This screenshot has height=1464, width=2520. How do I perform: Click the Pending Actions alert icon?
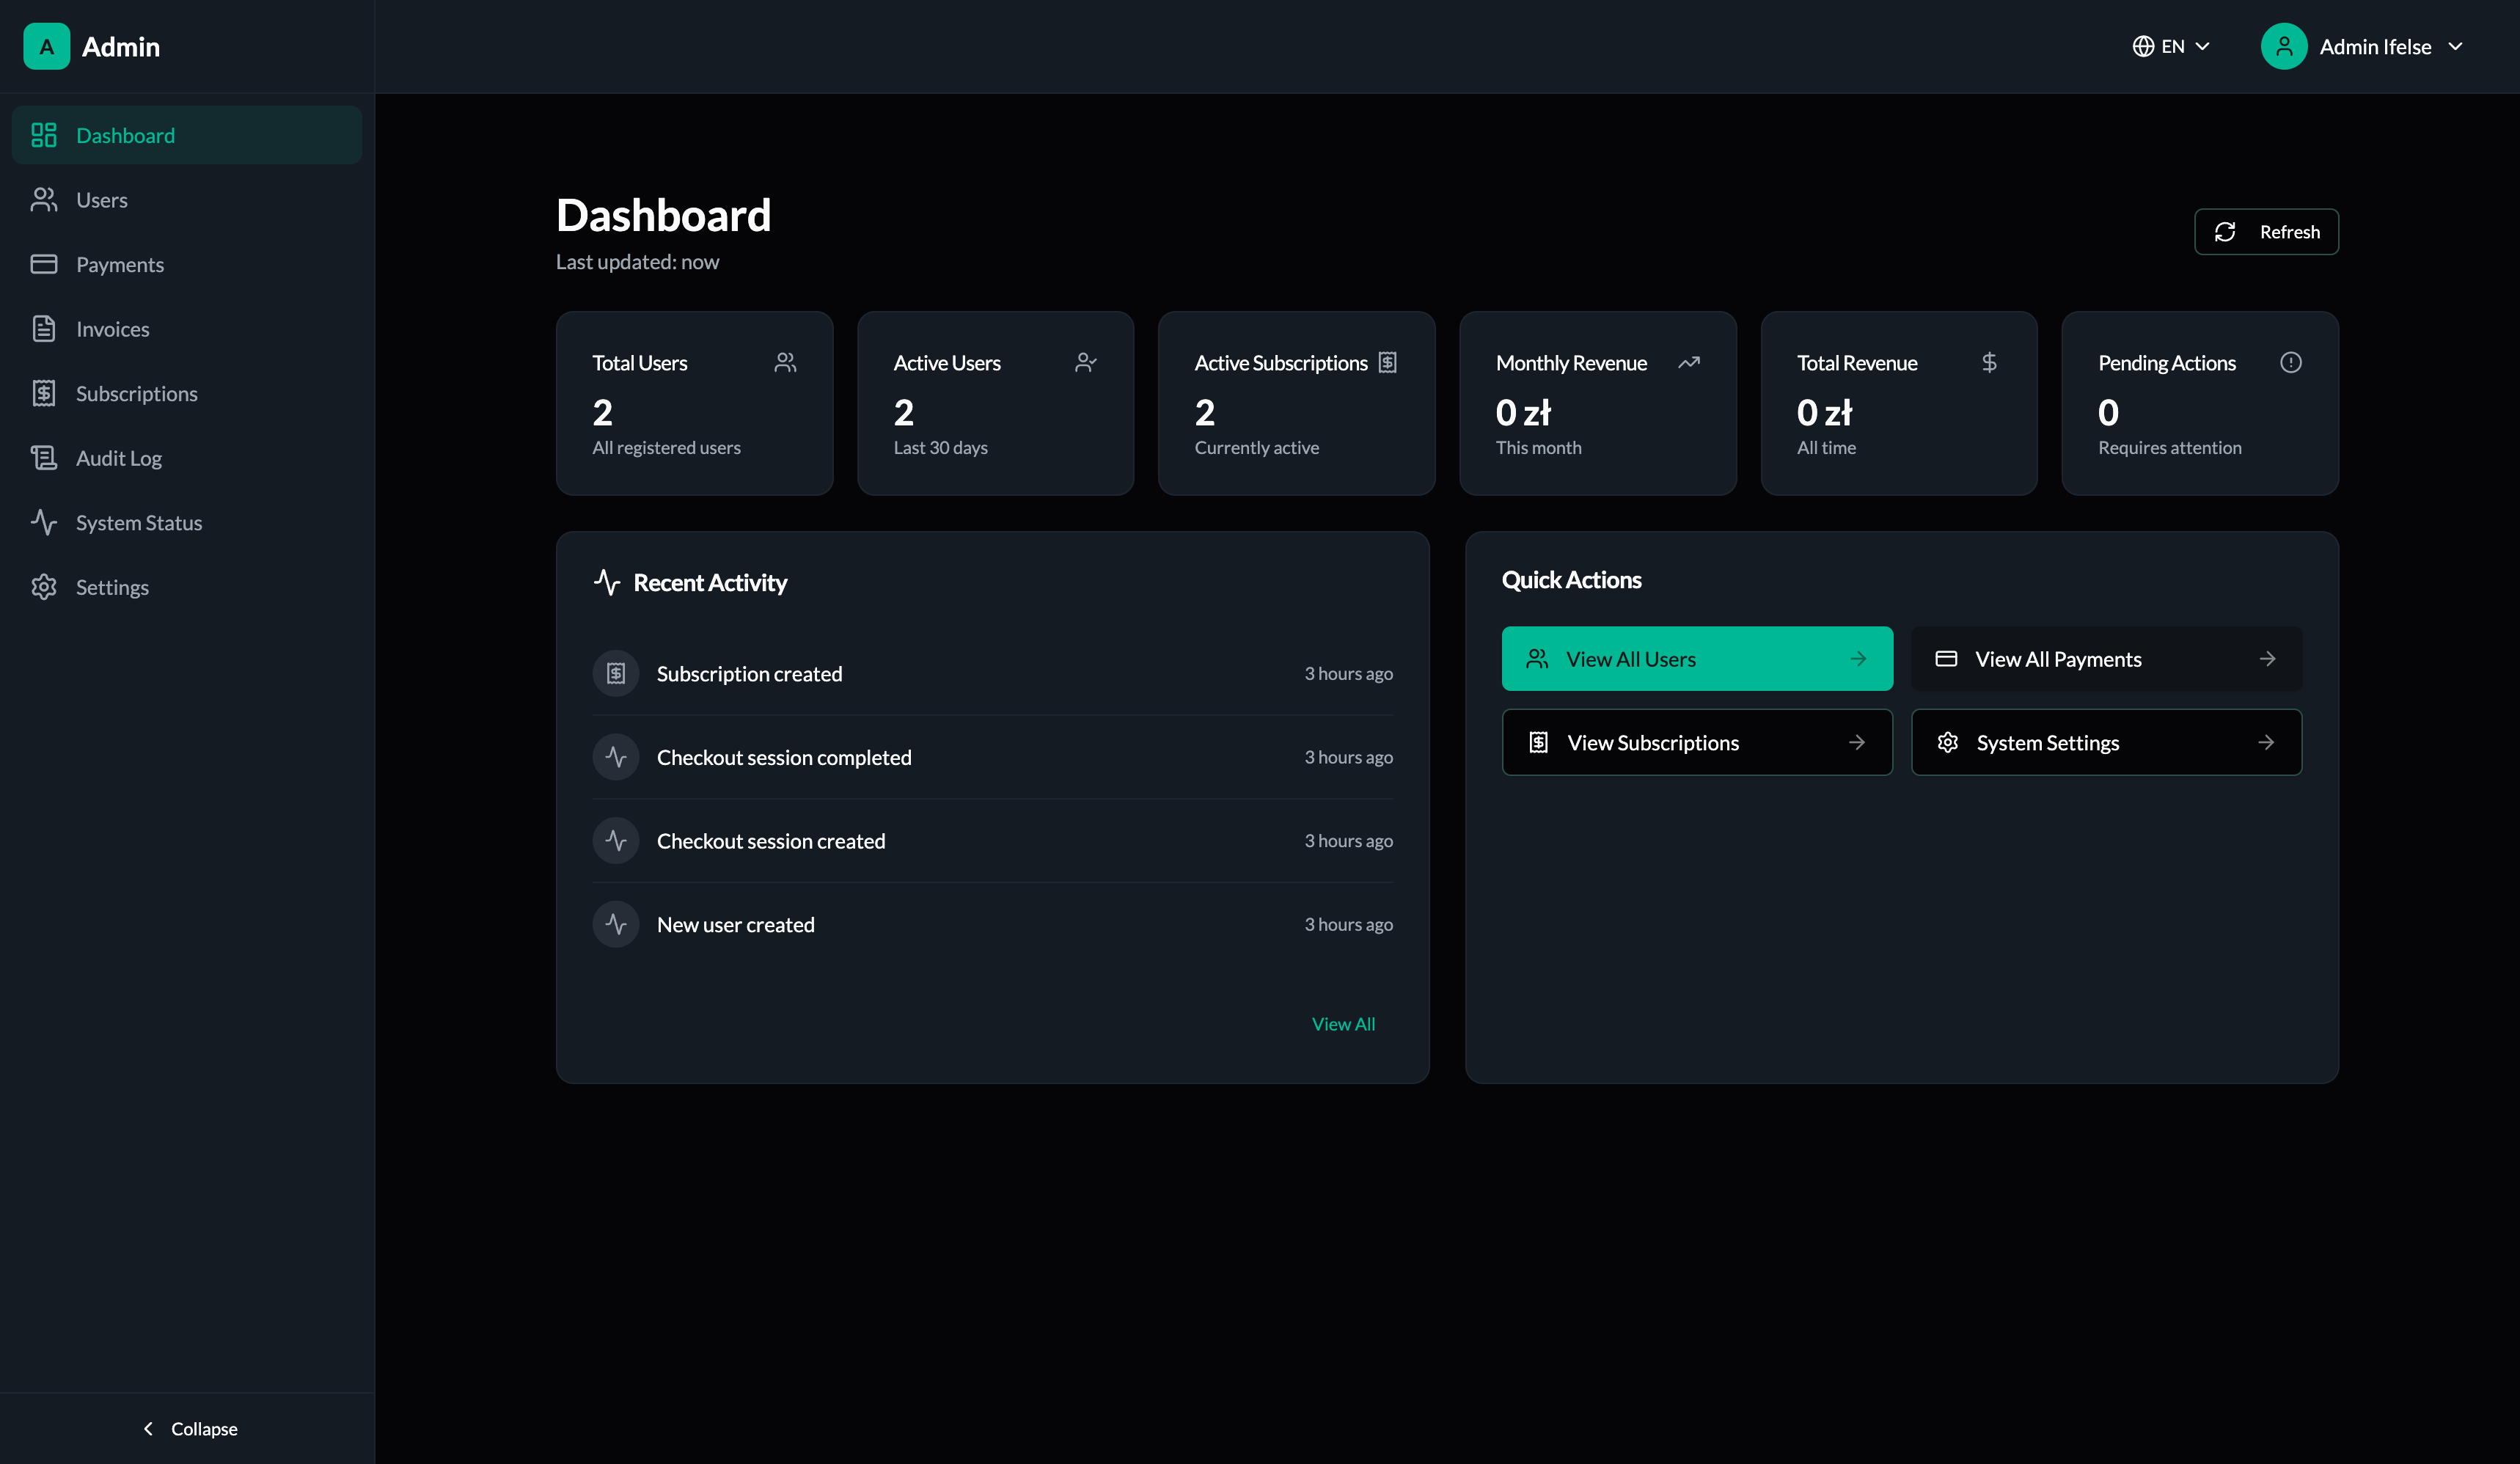[2291, 362]
